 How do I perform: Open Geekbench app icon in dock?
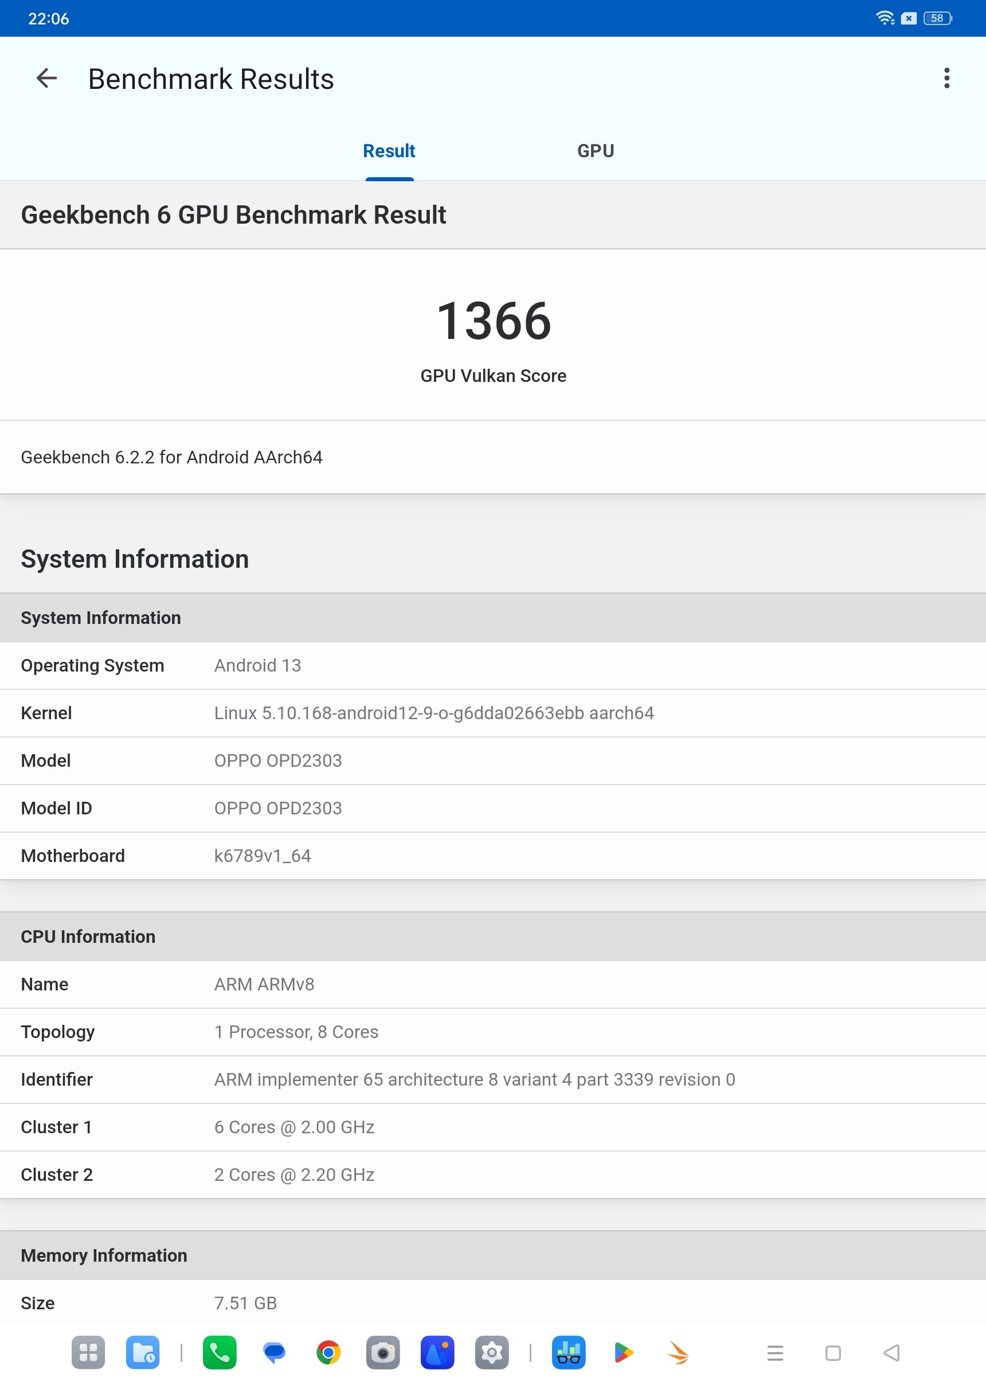tap(569, 1352)
